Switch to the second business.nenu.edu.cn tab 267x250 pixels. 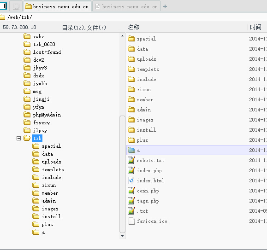(x=126, y=6)
